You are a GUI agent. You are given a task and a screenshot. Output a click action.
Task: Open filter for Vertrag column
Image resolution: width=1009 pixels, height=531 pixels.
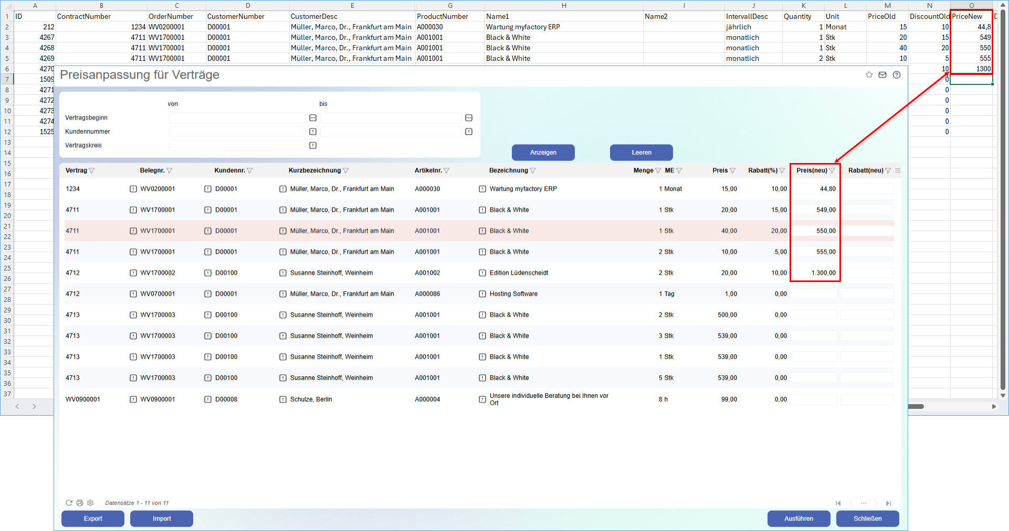pyautogui.click(x=92, y=171)
